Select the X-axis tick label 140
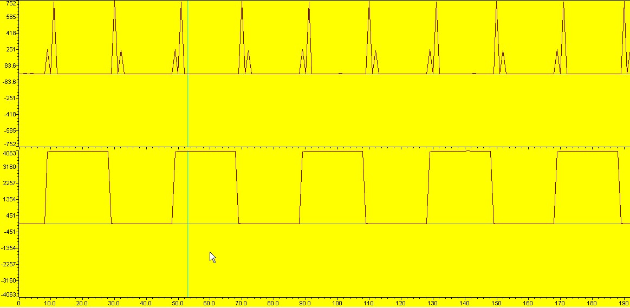Viewport: 630px width, 308px height. pos(465,304)
